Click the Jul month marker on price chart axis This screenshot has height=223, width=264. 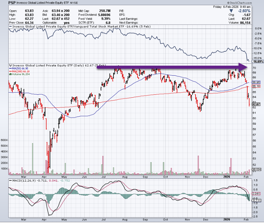(x=104, y=176)
